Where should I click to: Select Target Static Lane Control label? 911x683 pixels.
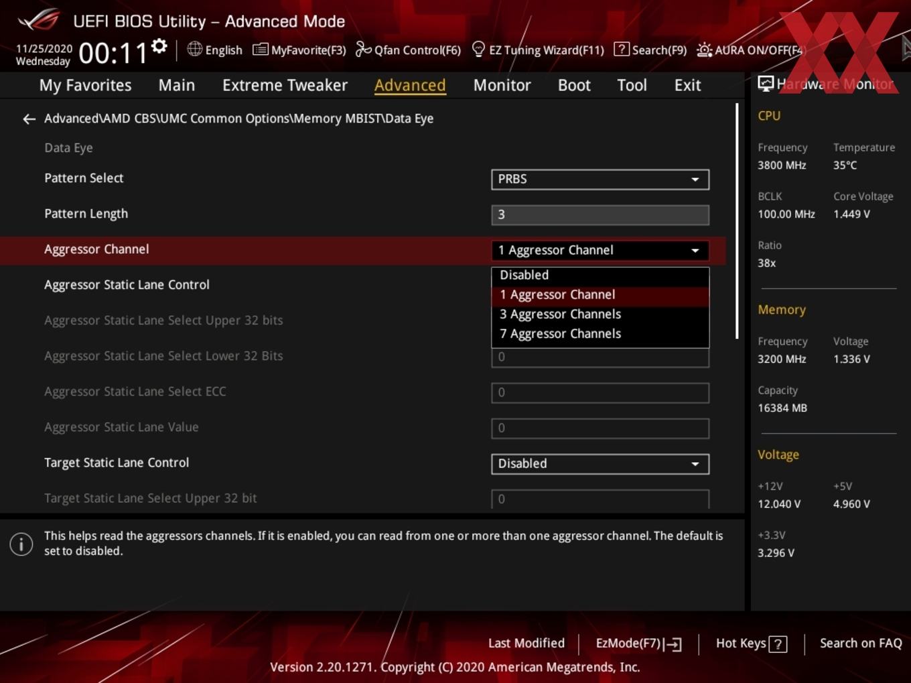pos(117,463)
